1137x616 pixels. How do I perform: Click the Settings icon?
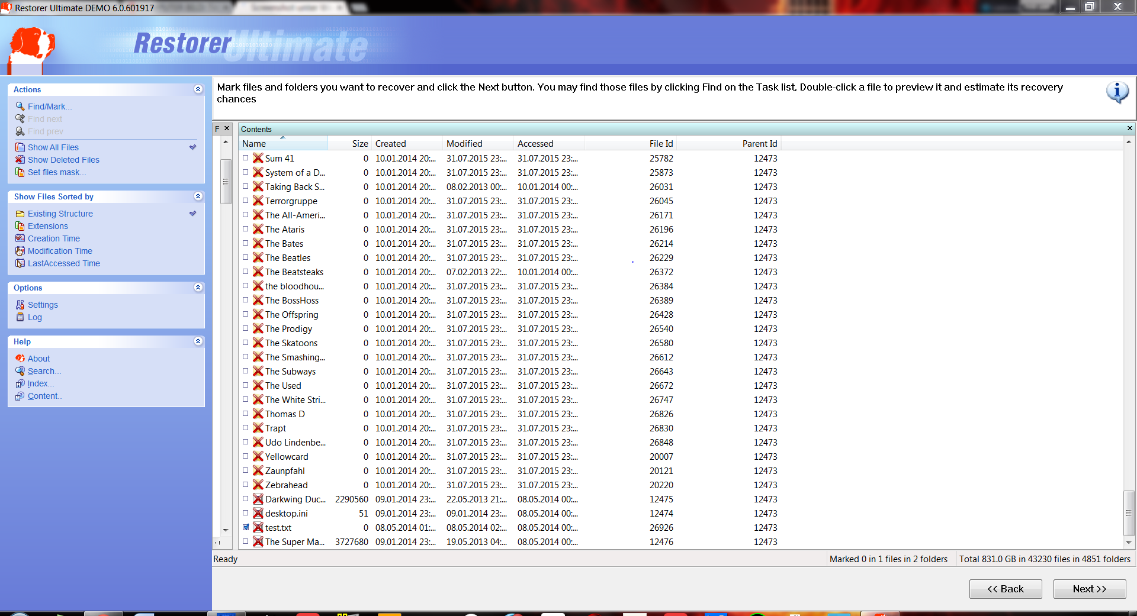pos(20,305)
